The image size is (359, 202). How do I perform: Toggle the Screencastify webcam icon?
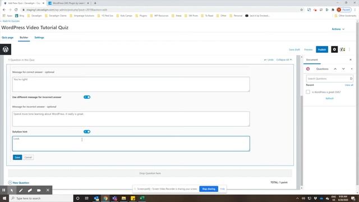click(39, 190)
